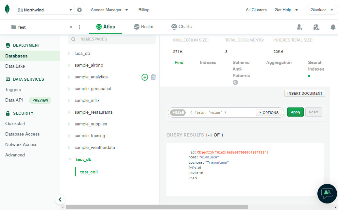Click the cognome value "Tramontana"
Screen dimensions: 338x210
pos(217,162)
